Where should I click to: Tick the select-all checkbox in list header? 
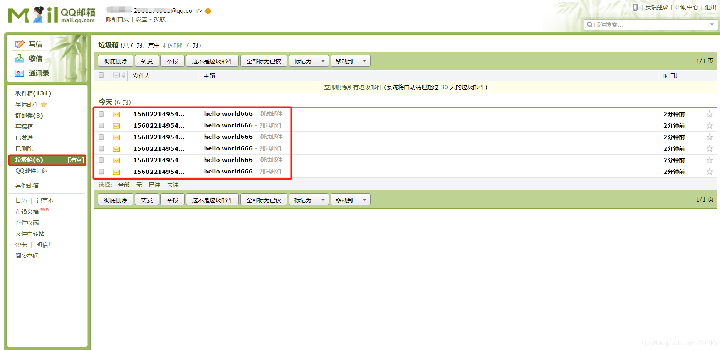pyautogui.click(x=101, y=75)
